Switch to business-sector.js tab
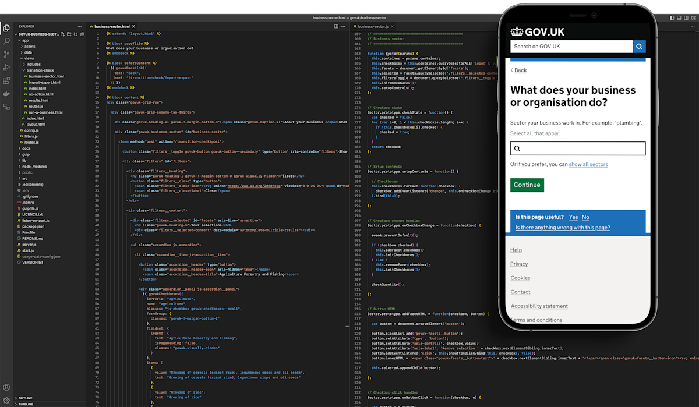699x407 pixels. coord(373,26)
